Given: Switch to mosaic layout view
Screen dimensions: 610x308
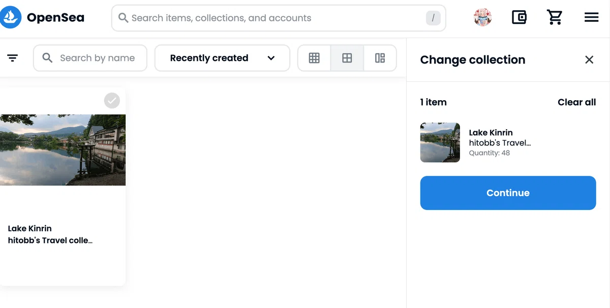Looking at the screenshot, I should 380,58.
